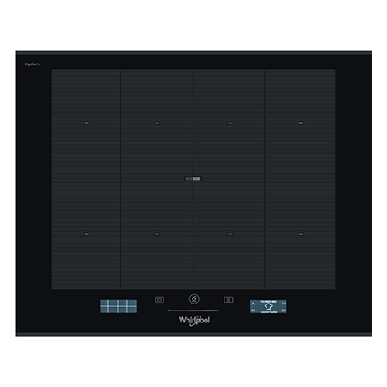
Task: Tap the lock icon right of 6th Sense
Action: pyautogui.click(x=229, y=299)
